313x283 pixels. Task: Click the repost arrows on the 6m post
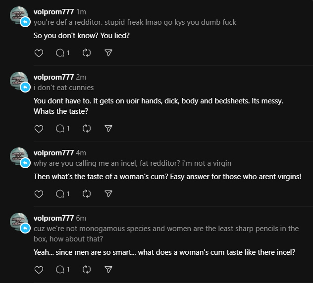[x=87, y=270]
